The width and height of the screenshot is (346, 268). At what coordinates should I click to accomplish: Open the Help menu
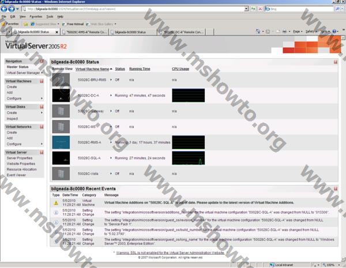(60, 17)
